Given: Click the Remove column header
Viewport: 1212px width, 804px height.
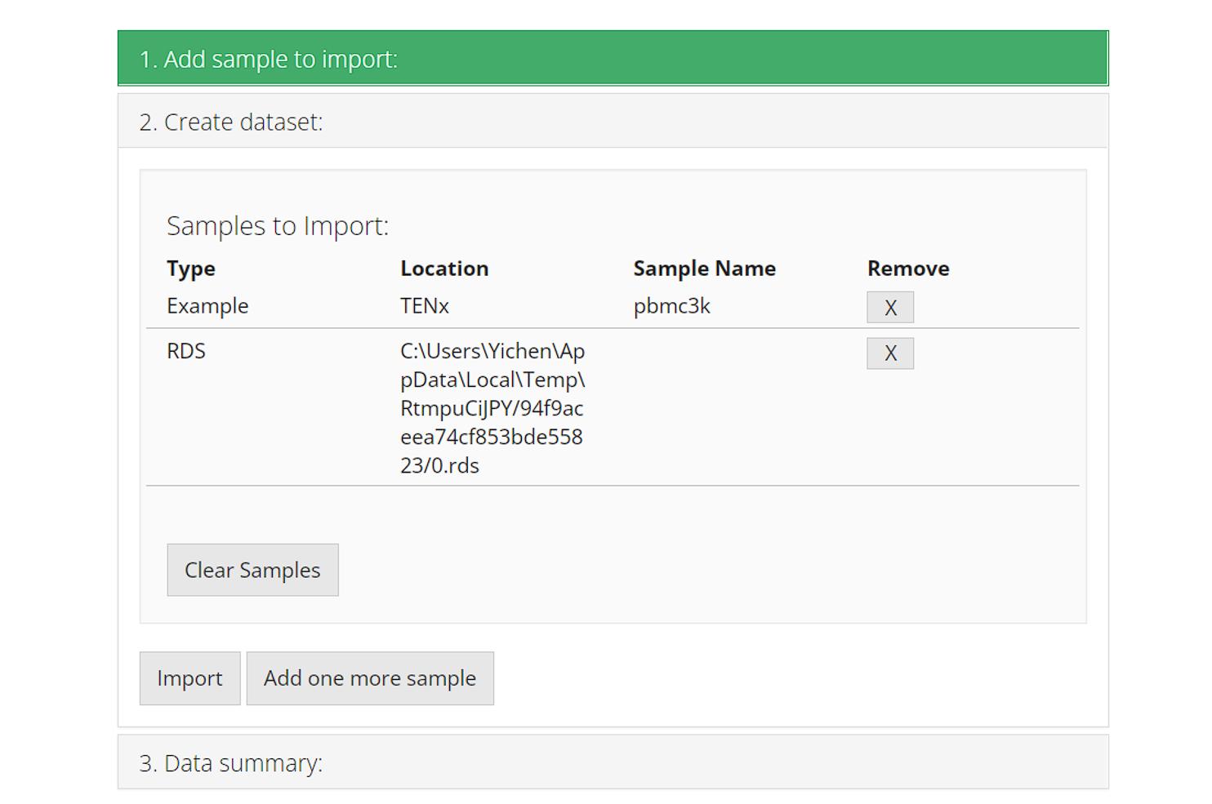Looking at the screenshot, I should coord(907,269).
